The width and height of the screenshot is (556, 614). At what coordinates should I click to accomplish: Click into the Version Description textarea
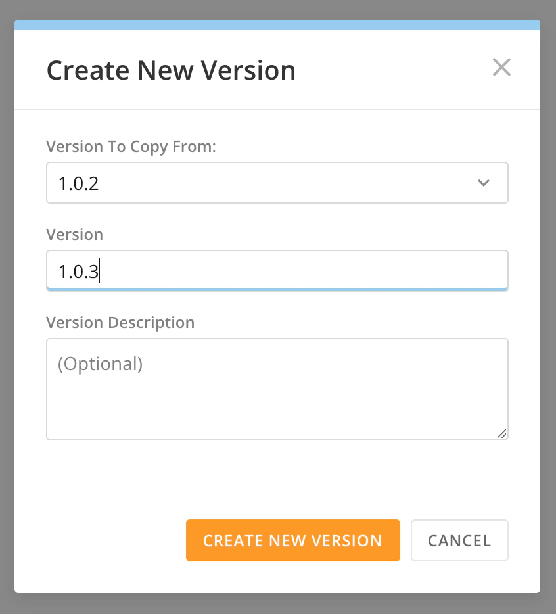277,389
